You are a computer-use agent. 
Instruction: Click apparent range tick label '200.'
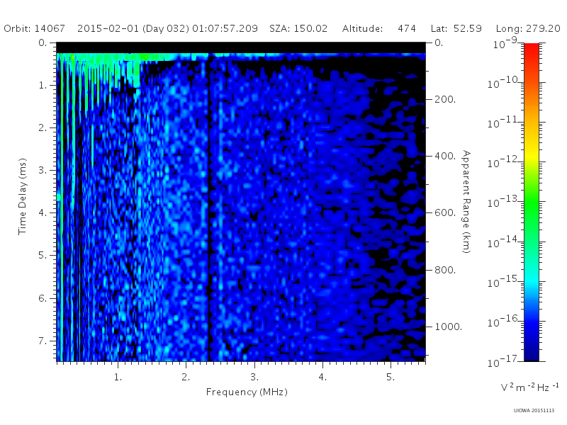(x=445, y=99)
